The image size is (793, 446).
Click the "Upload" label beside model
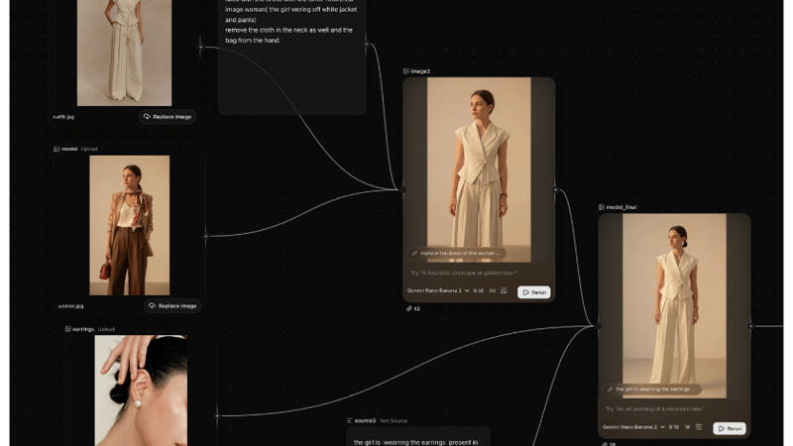pos(89,150)
